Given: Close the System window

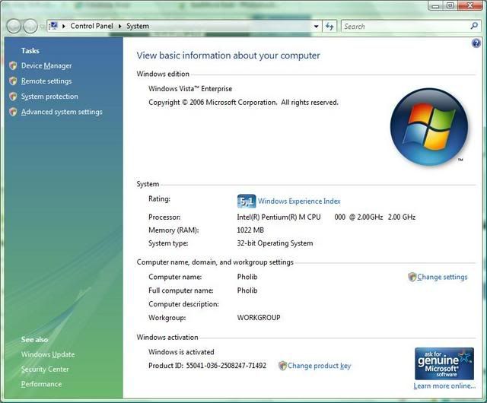Looking at the screenshot, I should click(469, 5).
